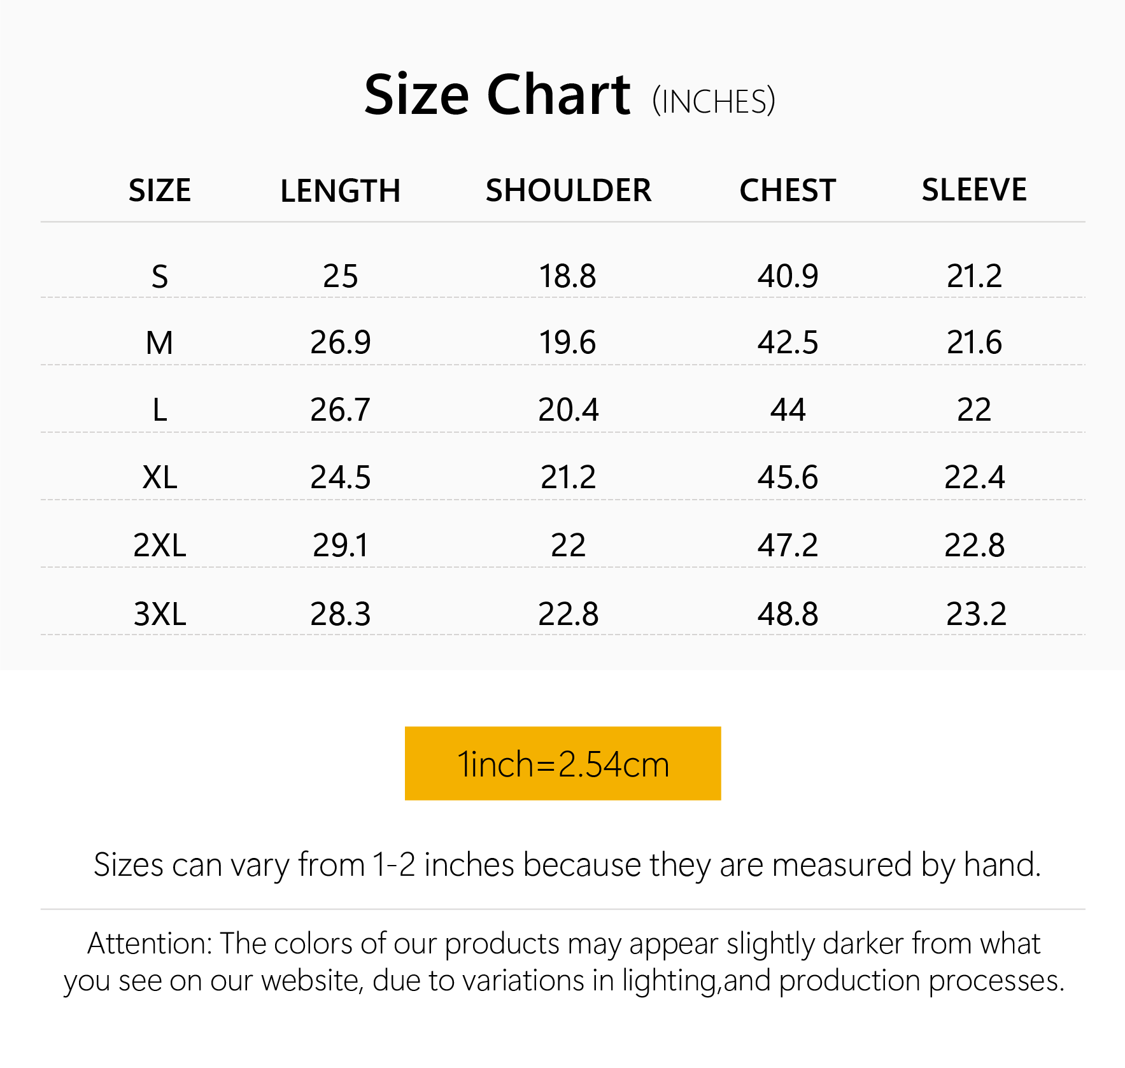The image size is (1125, 1068).
Task: Click the LENGTH column header
Action: point(340,191)
